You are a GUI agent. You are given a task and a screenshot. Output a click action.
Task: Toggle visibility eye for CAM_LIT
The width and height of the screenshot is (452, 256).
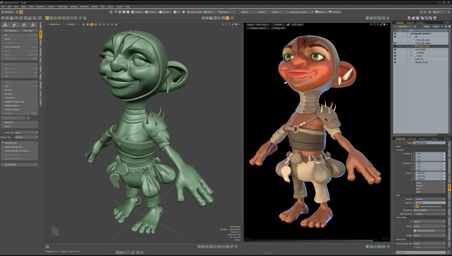(x=395, y=59)
